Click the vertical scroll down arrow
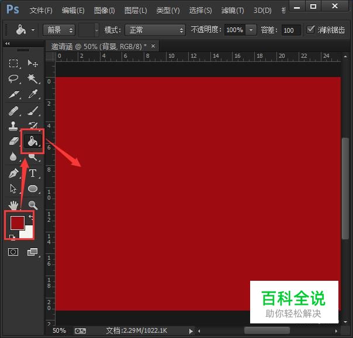 coord(345,322)
